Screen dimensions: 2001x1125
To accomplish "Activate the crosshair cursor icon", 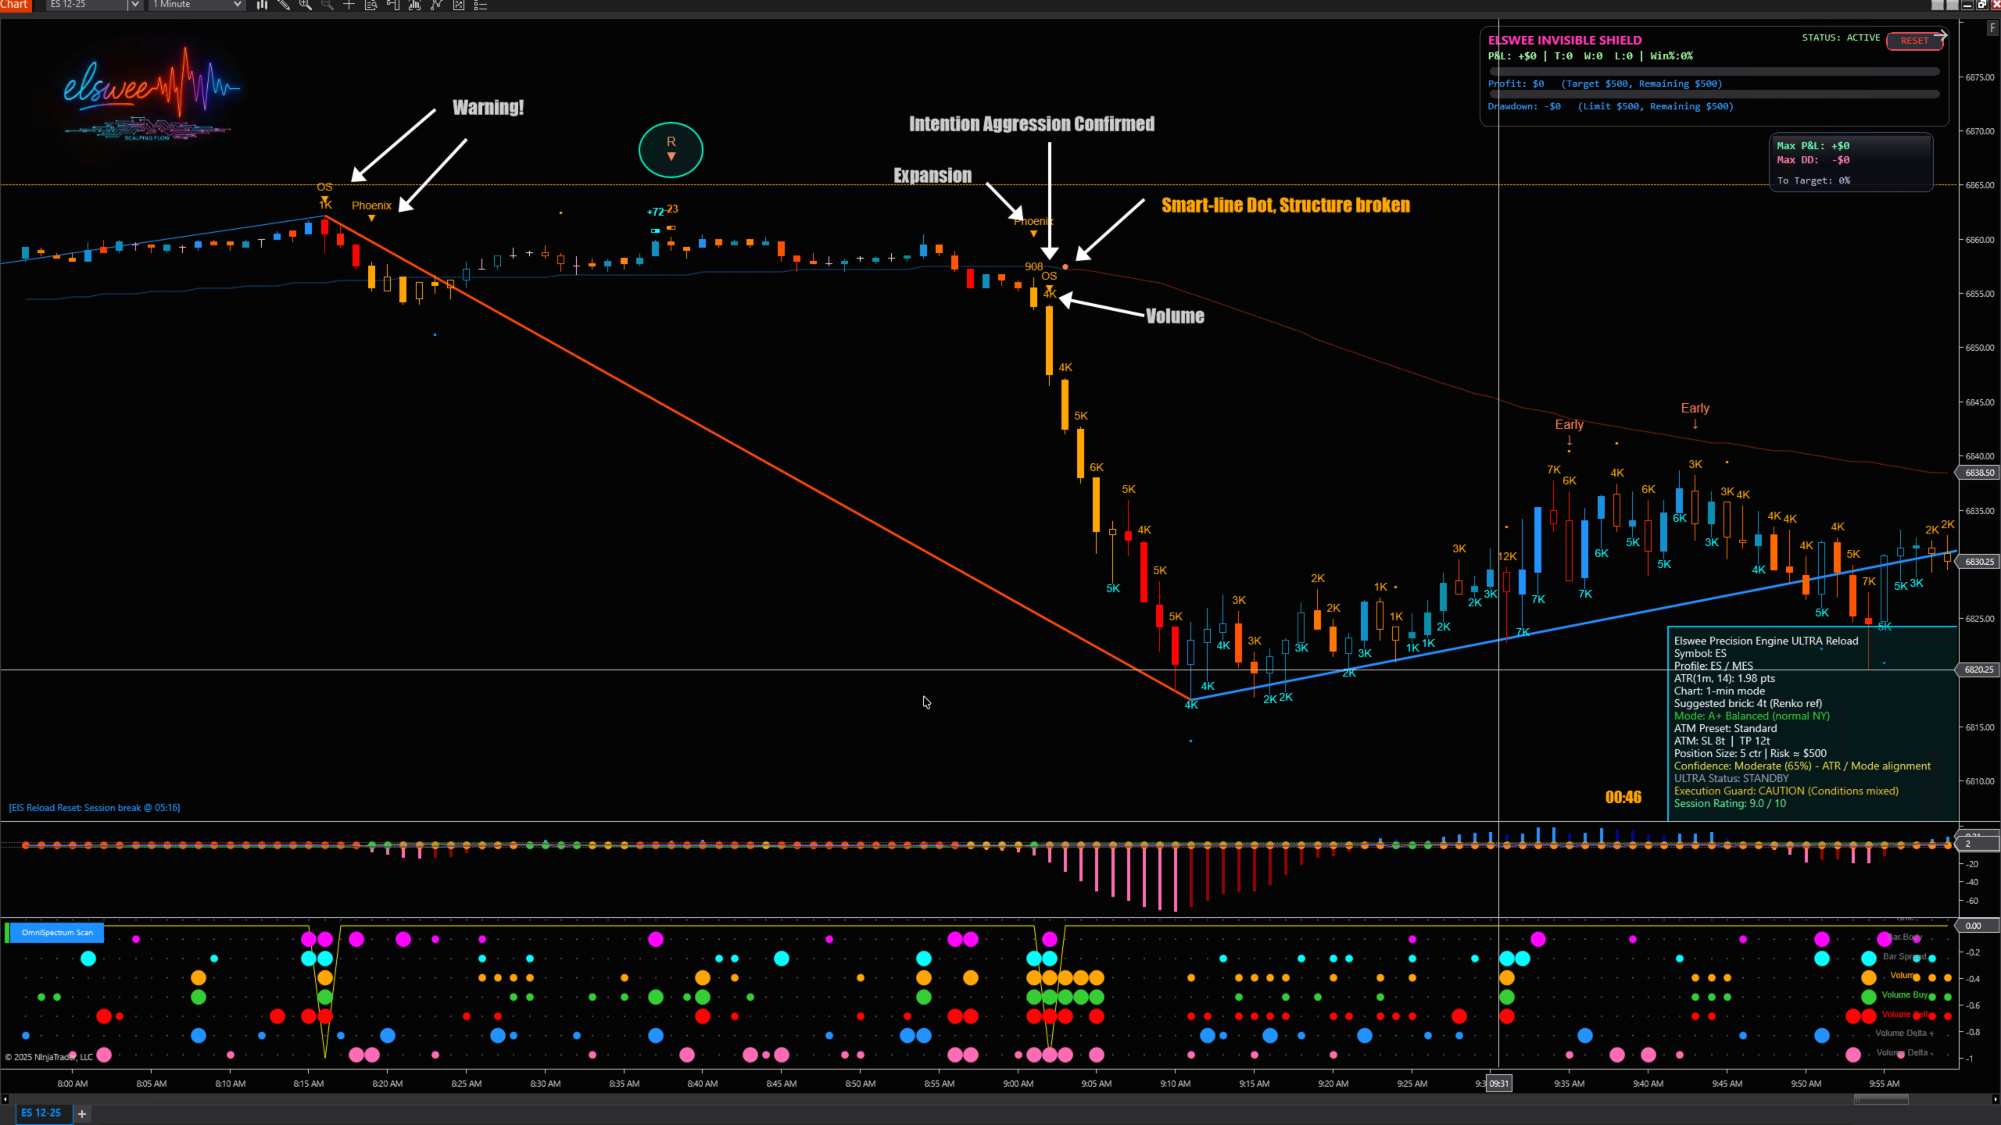I will point(349,5).
